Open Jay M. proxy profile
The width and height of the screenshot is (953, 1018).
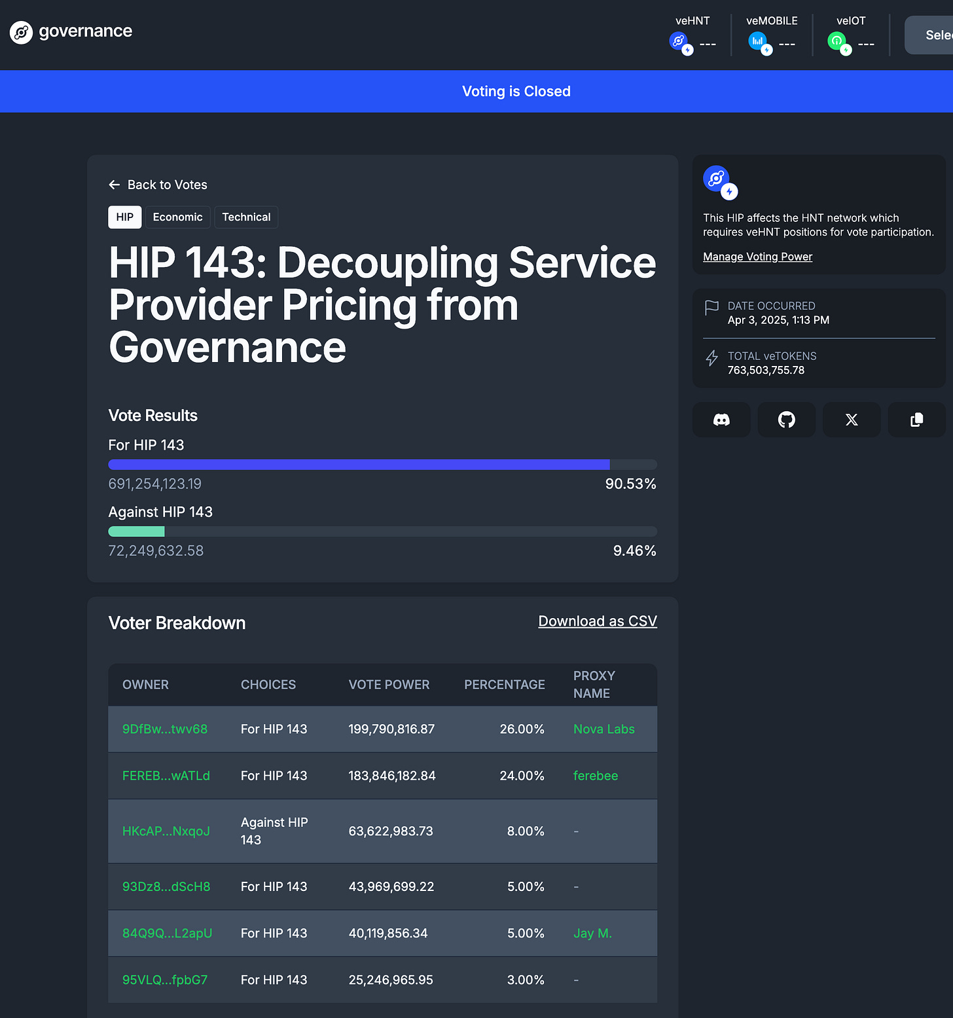(x=593, y=934)
